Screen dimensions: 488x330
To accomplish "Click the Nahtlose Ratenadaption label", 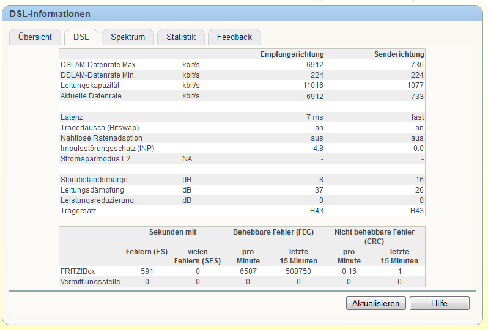I will click(101, 137).
